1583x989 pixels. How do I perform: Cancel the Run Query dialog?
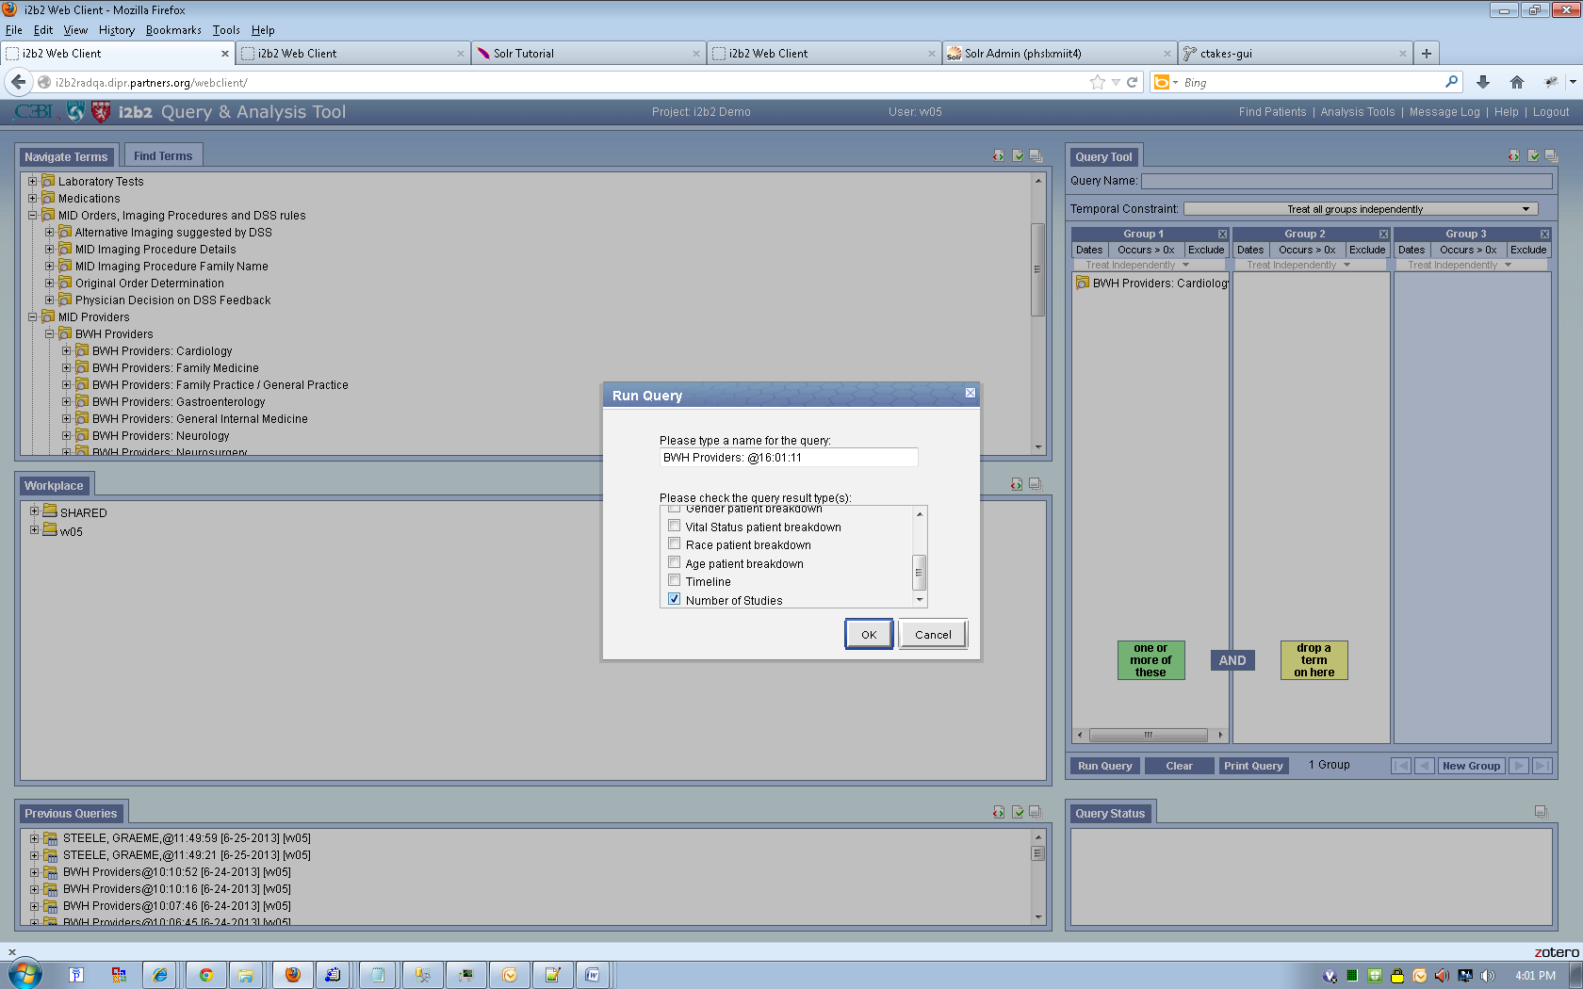pyautogui.click(x=933, y=634)
